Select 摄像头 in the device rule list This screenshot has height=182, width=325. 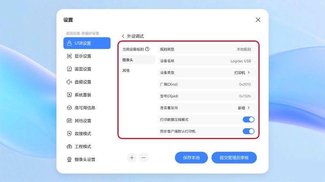138,60
